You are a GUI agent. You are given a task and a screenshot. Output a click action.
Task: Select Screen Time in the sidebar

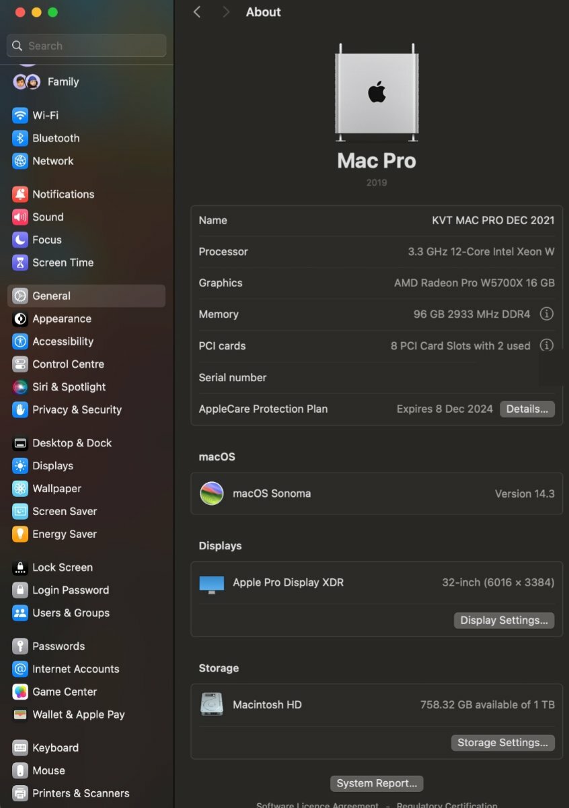click(86, 263)
